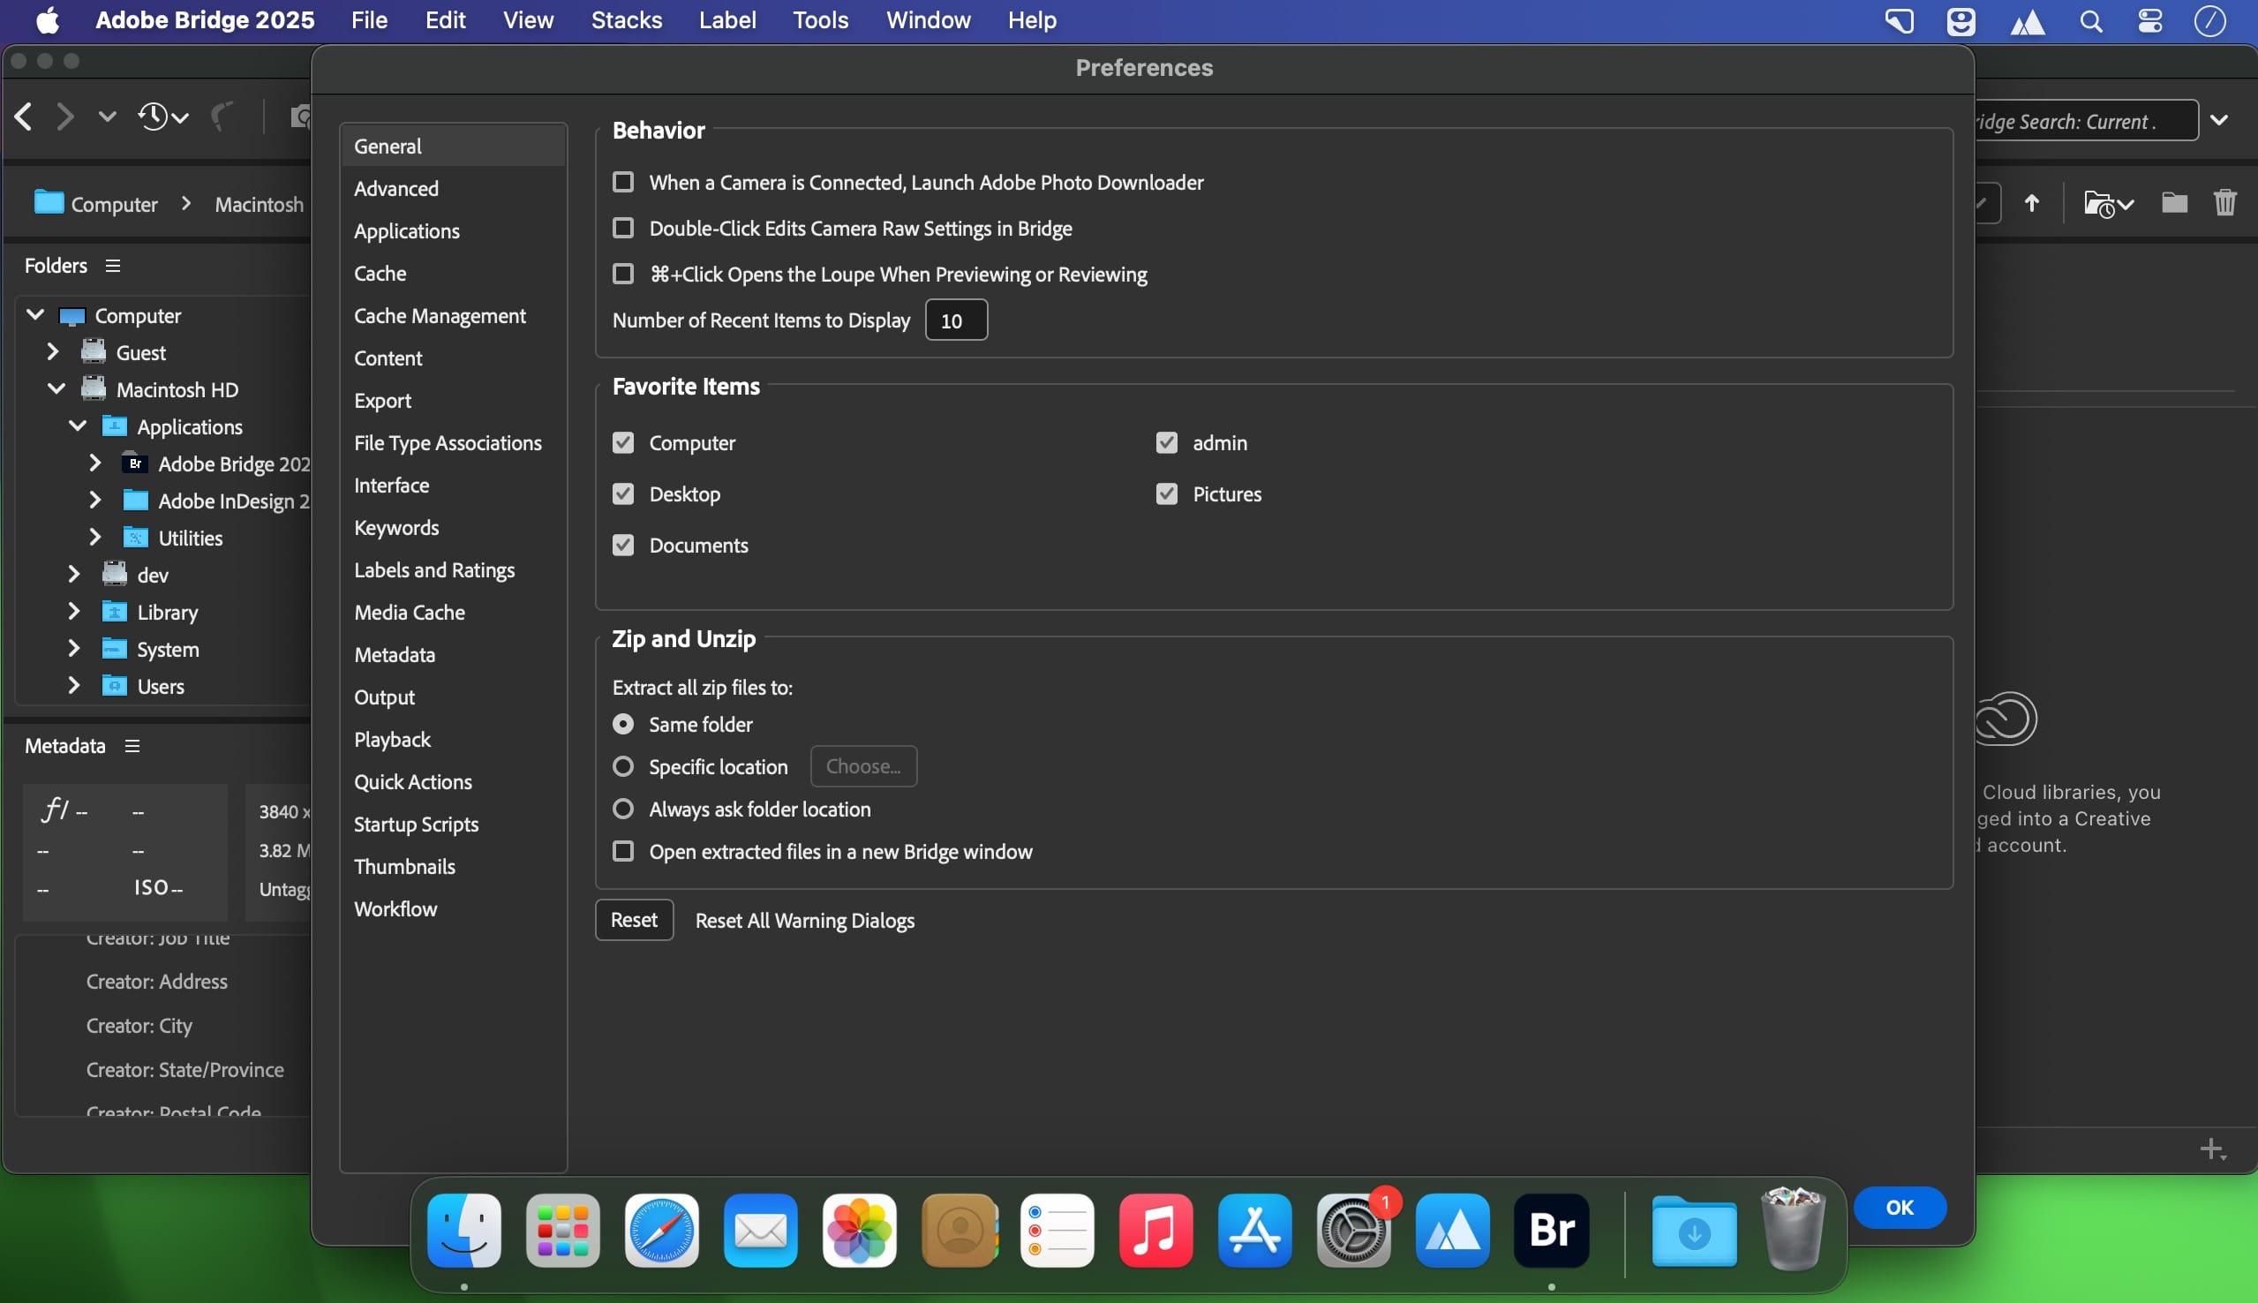Open System Settings from the Dock
This screenshot has width=2258, height=1303.
(x=1353, y=1231)
